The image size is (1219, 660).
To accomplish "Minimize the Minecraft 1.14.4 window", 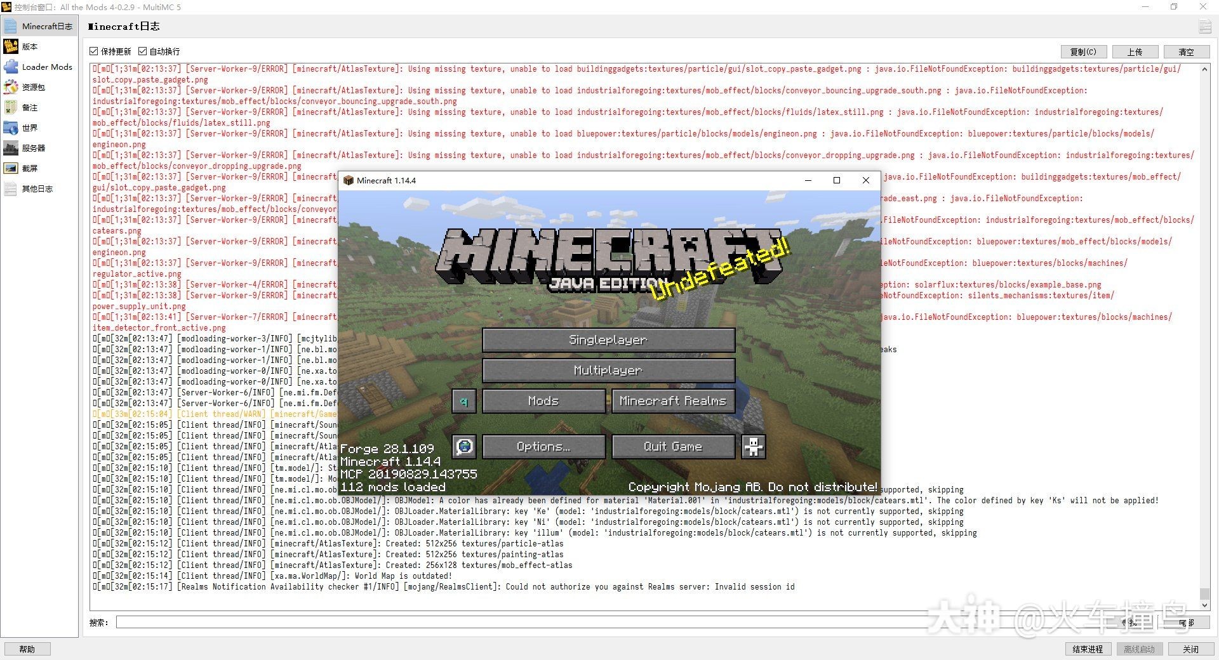I will click(x=808, y=180).
